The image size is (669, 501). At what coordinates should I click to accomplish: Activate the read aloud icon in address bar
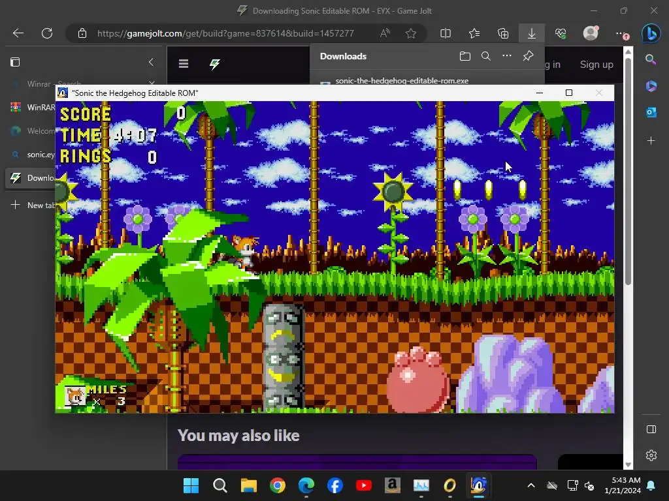(x=385, y=33)
